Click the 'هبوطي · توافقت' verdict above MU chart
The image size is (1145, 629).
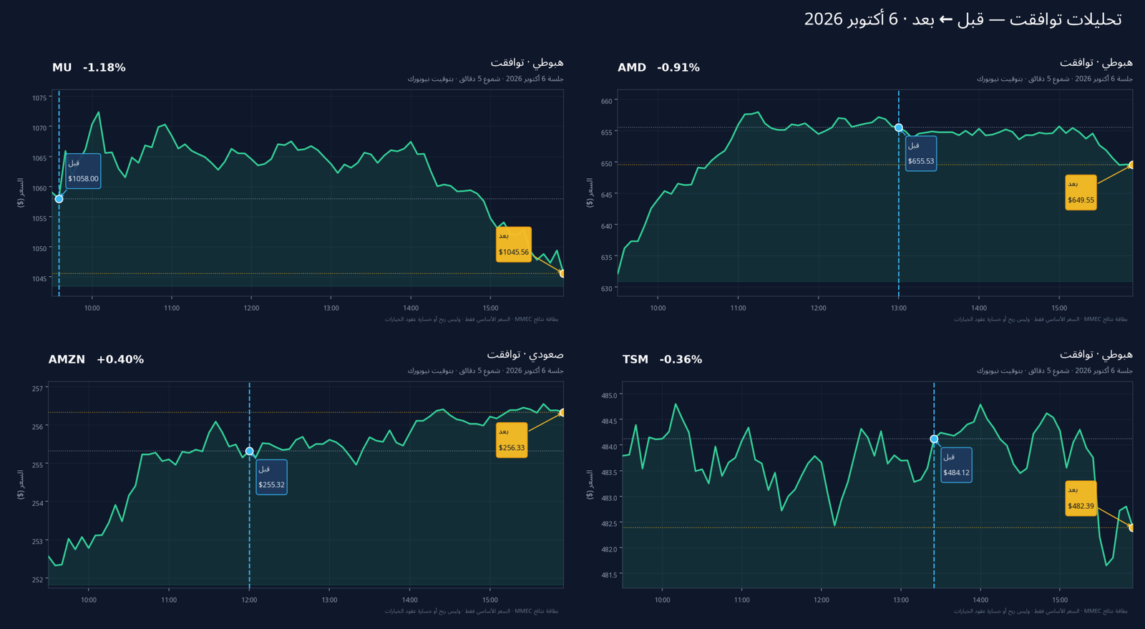coord(527,62)
